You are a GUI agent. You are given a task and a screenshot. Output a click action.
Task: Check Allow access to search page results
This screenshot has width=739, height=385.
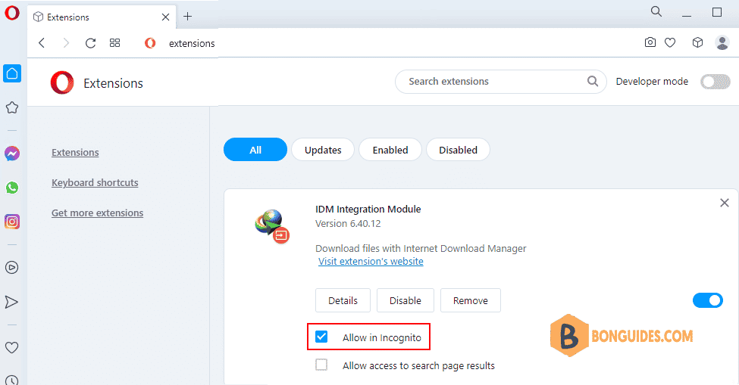pos(321,365)
